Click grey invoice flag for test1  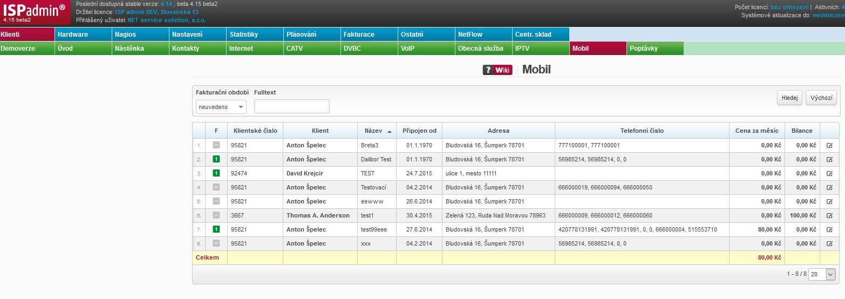[216, 215]
